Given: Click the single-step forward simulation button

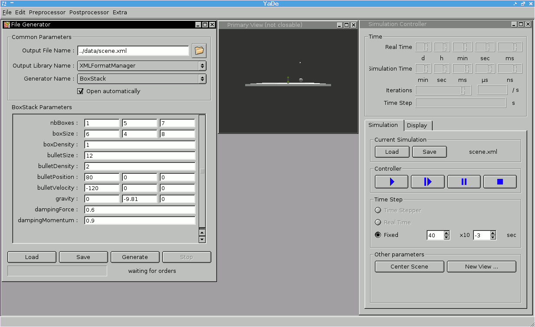Looking at the screenshot, I should click(427, 182).
